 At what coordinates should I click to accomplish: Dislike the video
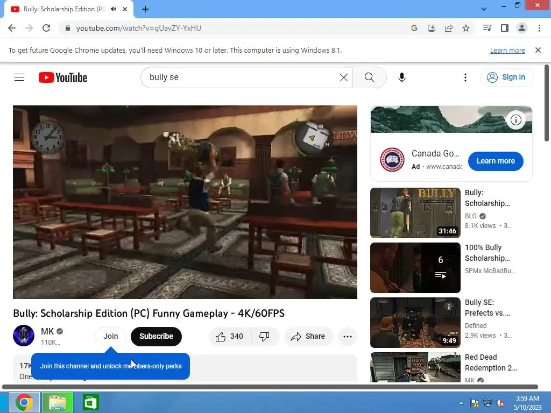click(265, 337)
